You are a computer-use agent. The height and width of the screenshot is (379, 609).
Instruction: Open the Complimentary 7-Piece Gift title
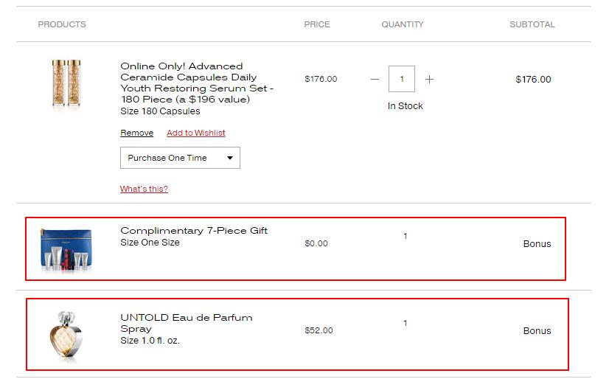[x=194, y=231]
